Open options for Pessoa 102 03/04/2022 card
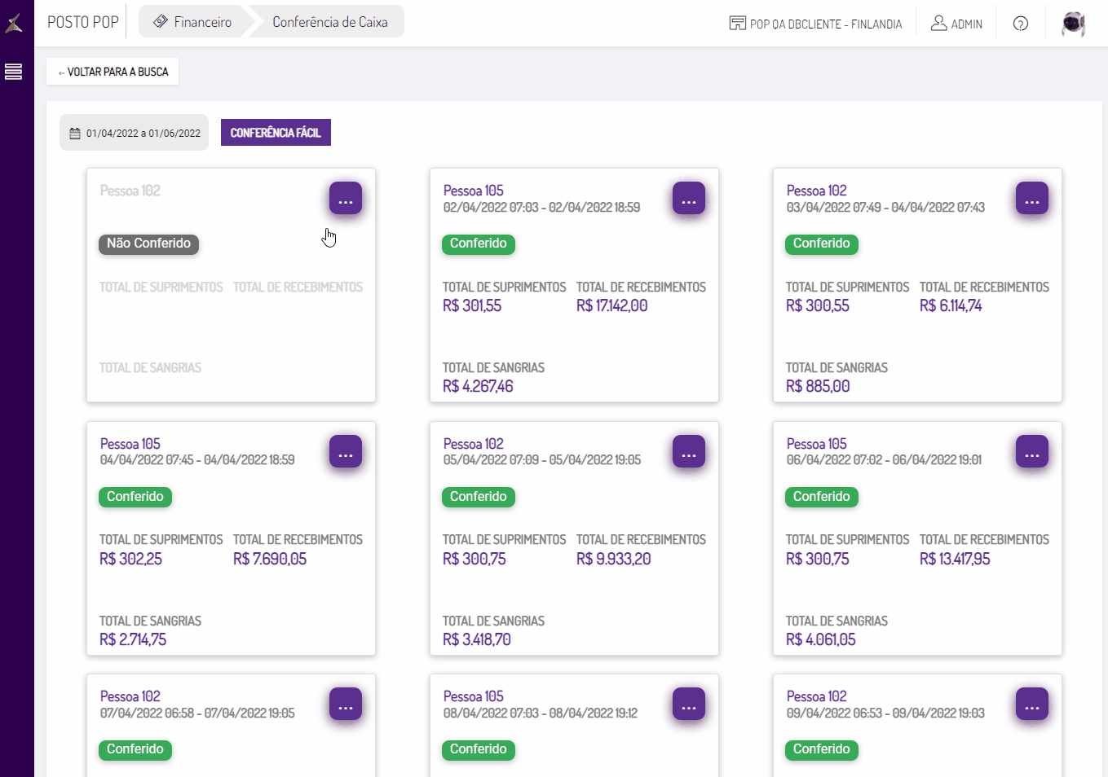1108x777 pixels. pos(1032,199)
